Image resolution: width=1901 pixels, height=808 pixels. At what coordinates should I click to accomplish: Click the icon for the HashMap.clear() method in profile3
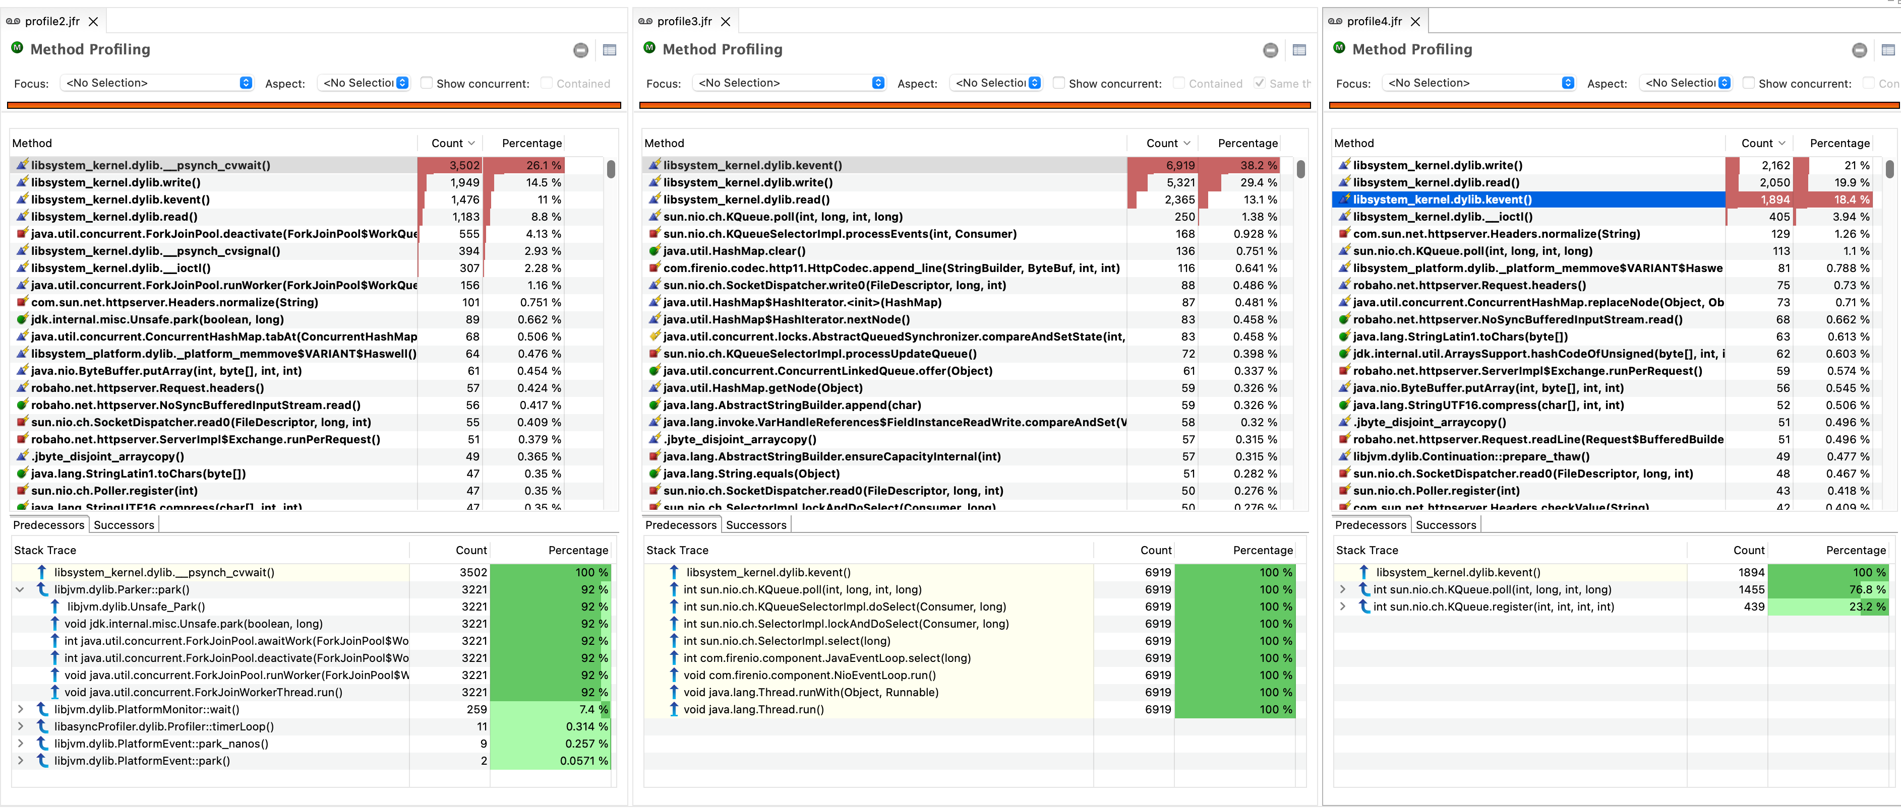(654, 251)
